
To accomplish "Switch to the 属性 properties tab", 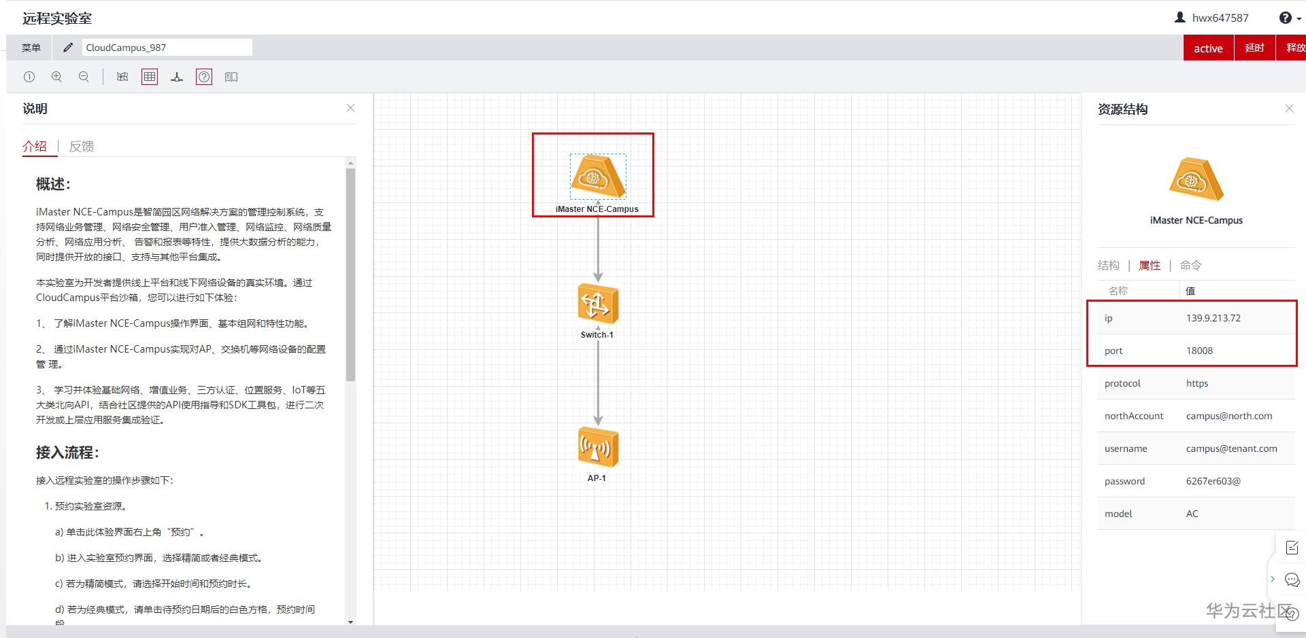I will pyautogui.click(x=1150, y=265).
